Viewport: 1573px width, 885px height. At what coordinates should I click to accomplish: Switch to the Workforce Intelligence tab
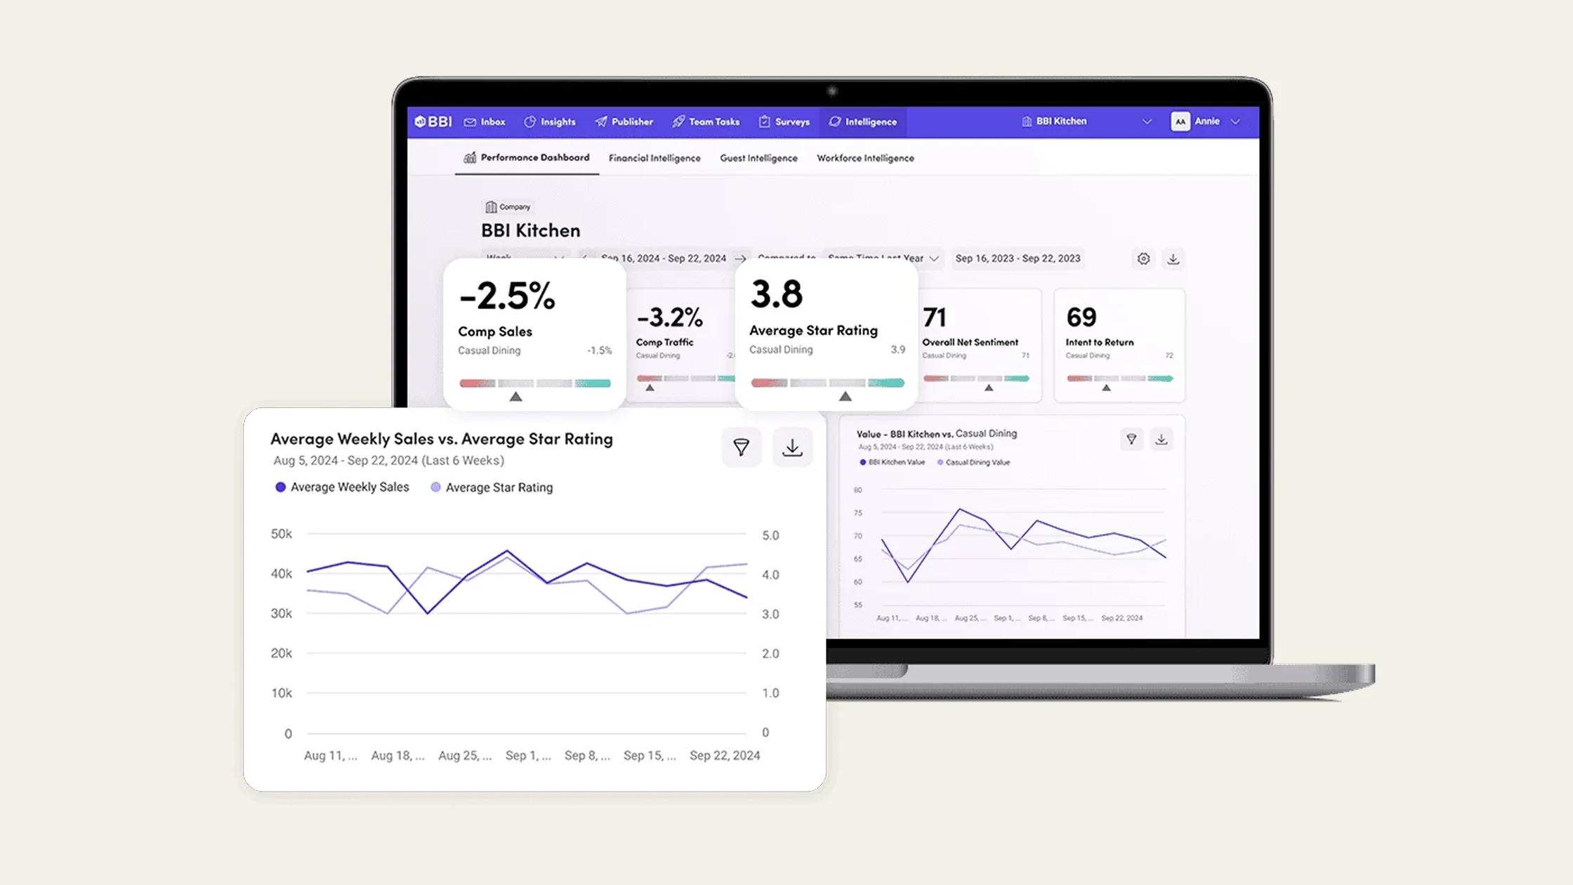[865, 158]
